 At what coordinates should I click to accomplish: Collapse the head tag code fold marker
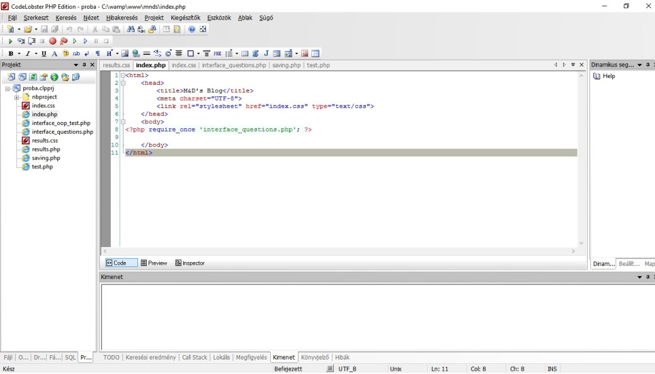pyautogui.click(x=123, y=83)
